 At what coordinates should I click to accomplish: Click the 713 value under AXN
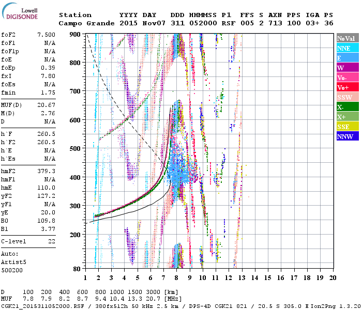275,23
